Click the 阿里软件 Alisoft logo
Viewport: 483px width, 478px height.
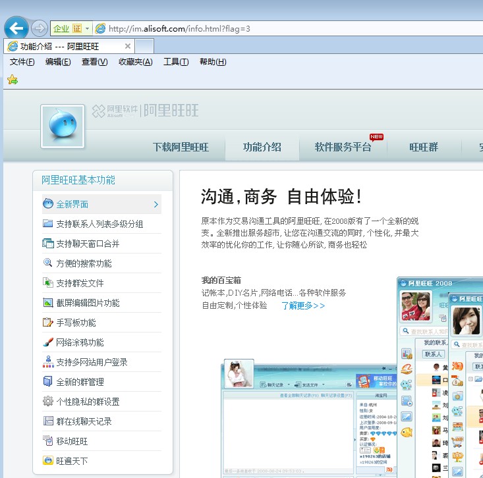115,111
